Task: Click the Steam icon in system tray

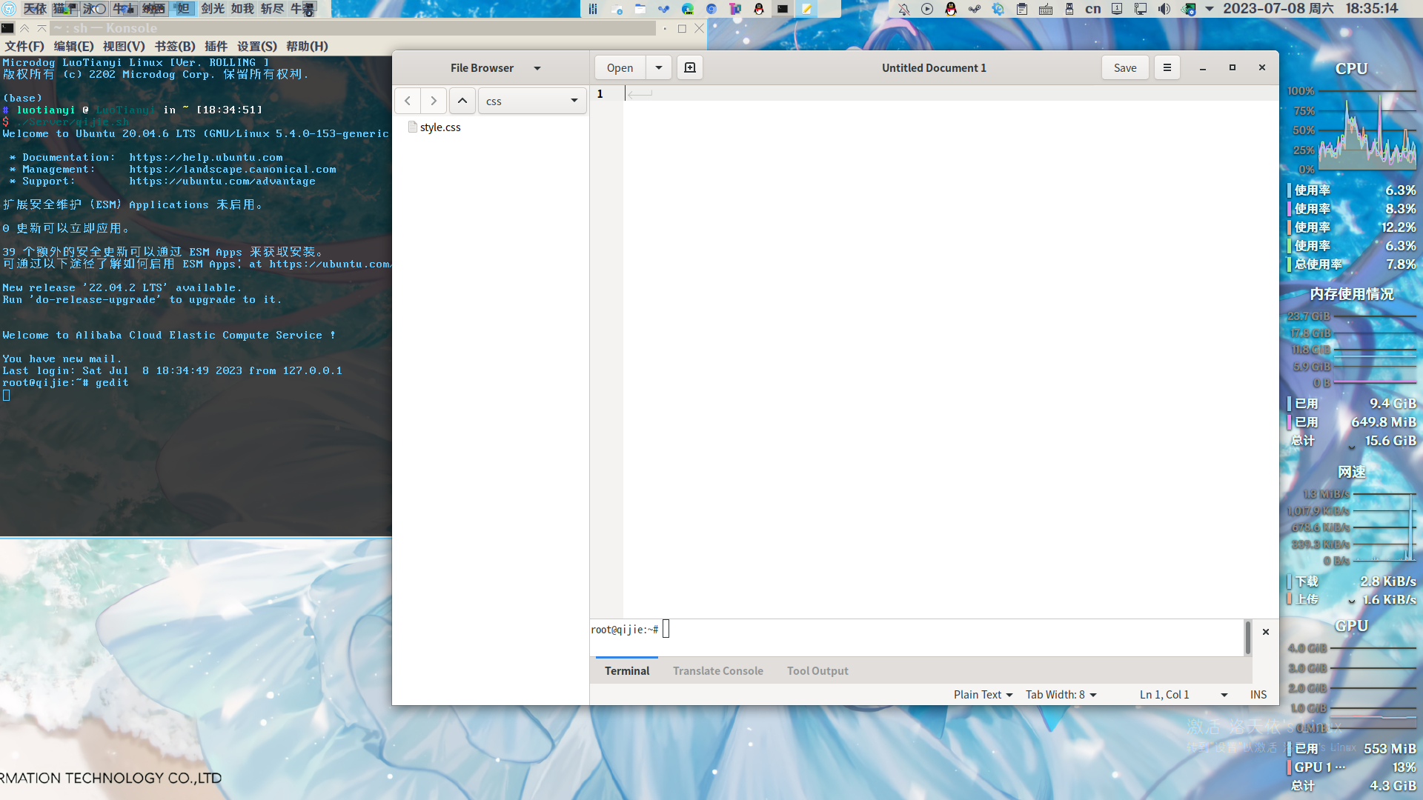Action: click(x=975, y=9)
